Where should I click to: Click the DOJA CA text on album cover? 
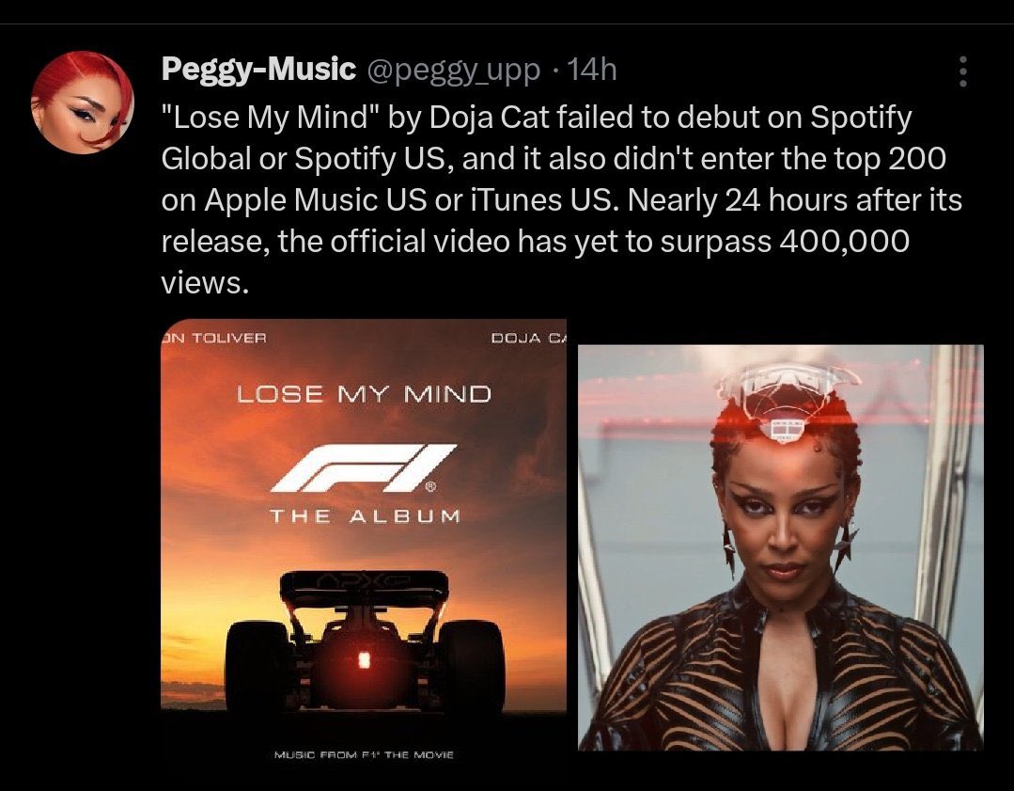coord(529,338)
